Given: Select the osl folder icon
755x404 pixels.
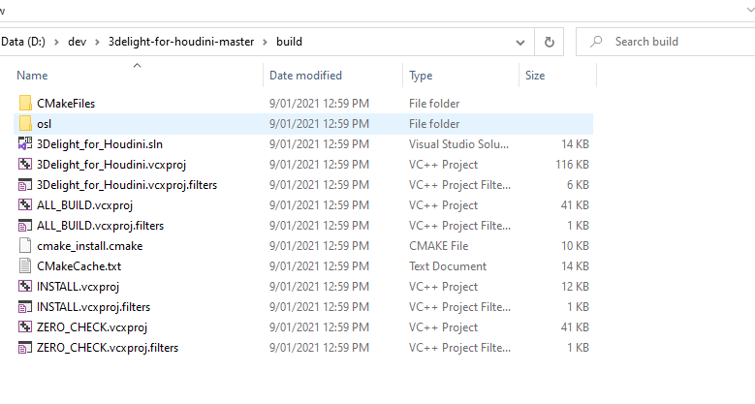Looking at the screenshot, I should (26, 124).
